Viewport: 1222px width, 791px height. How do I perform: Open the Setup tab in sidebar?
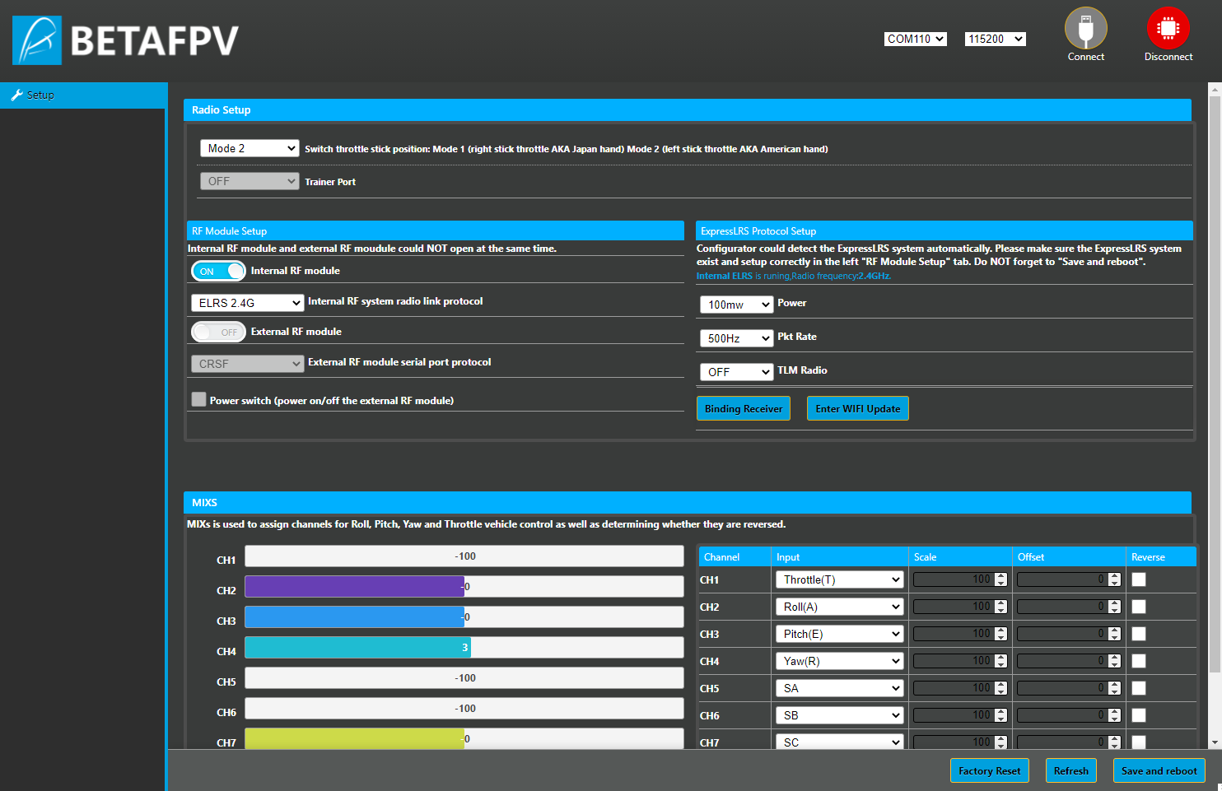pyautogui.click(x=82, y=95)
